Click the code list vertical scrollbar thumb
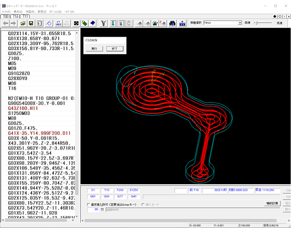The image size is (291, 232). 77,182
